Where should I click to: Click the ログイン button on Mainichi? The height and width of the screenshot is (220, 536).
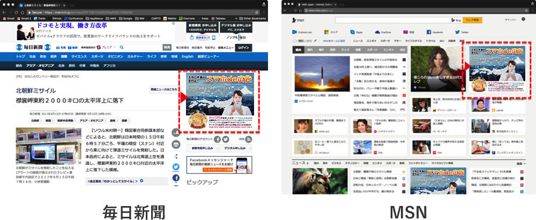pos(244,48)
